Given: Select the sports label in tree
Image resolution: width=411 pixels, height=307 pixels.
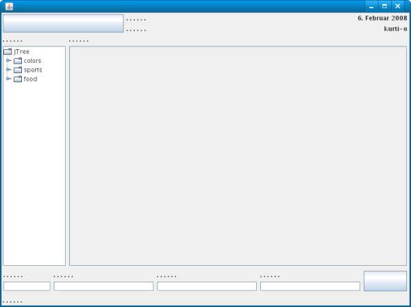Looking at the screenshot, I should click(33, 70).
